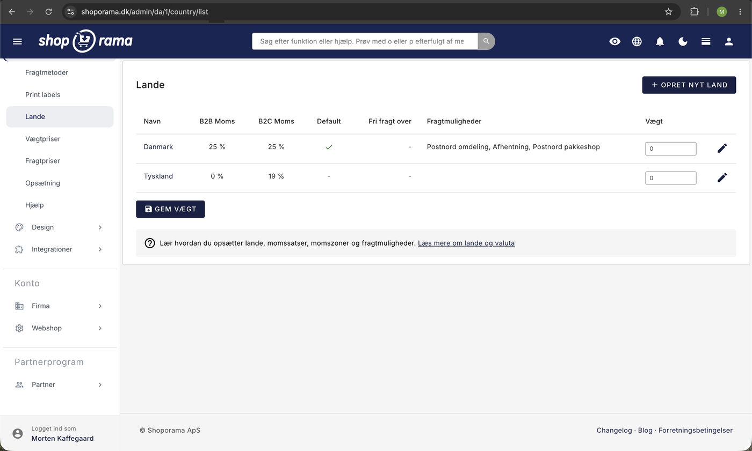Click Postnord omdeling shipping options text
The width and height of the screenshot is (752, 451).
tap(514, 147)
